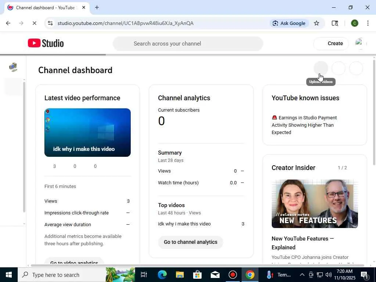Open Chrome three-dot menu
Viewport: 376px width, 282px height.
click(x=368, y=23)
